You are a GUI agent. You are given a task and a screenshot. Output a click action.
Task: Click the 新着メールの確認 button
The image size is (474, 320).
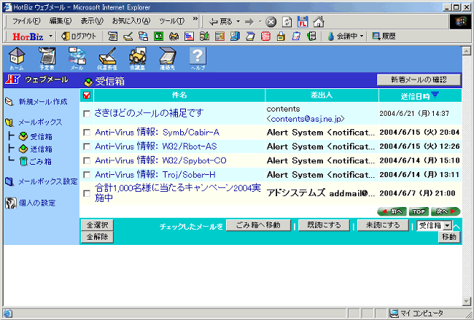pyautogui.click(x=419, y=79)
